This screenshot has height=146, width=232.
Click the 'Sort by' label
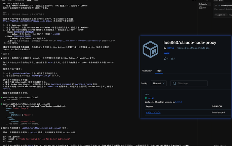pyautogui.click(x=144, y=84)
